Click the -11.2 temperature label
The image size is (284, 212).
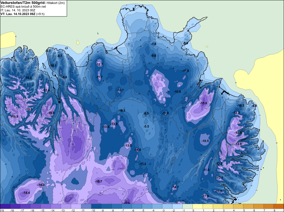pyautogui.click(x=143, y=164)
